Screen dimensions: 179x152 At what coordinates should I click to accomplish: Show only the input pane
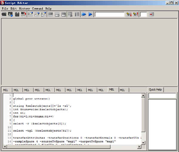tap(57, 14)
